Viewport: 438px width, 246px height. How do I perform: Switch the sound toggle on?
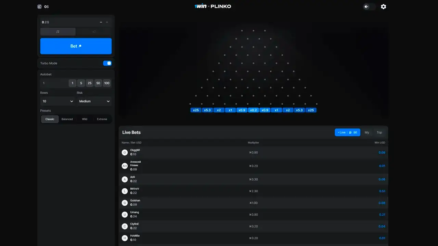[x=369, y=6]
